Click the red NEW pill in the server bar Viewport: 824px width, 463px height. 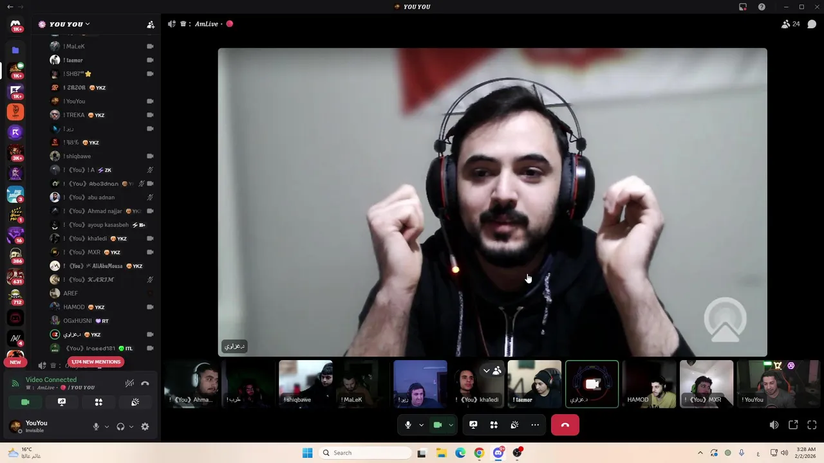pos(15,362)
